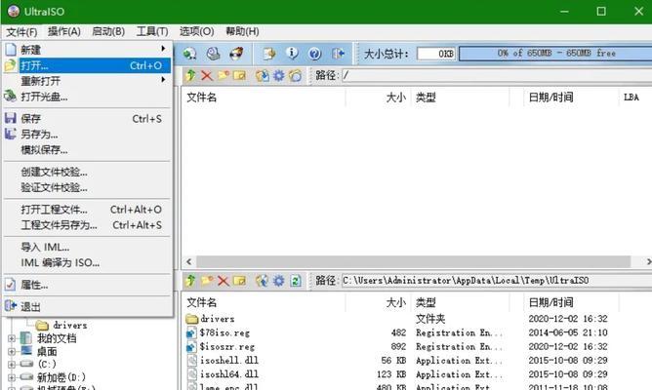Click the burn disc image flame icon
Viewport: 652px width, 390px height.
click(236, 54)
